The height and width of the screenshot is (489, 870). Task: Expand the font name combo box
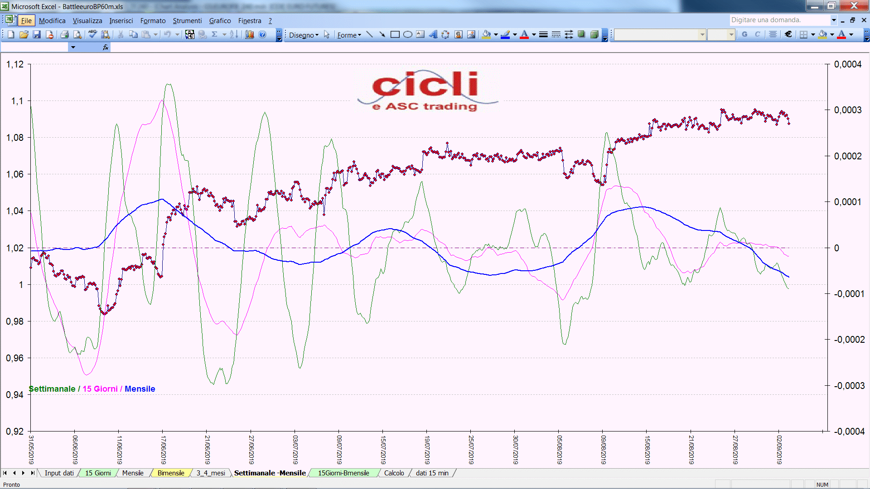pos(702,34)
